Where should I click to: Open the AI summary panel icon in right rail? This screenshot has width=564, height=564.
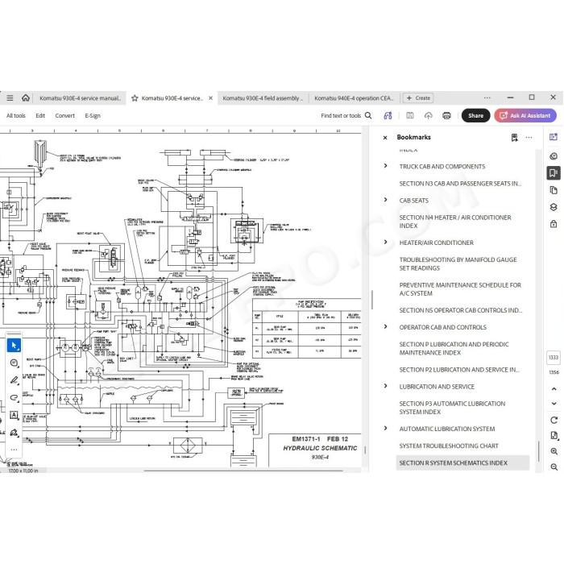coord(554,137)
